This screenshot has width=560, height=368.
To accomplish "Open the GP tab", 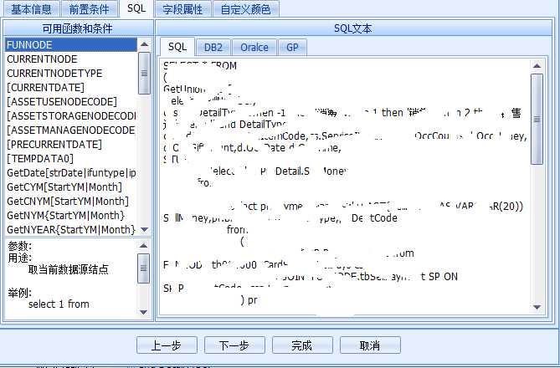I will point(292,48).
